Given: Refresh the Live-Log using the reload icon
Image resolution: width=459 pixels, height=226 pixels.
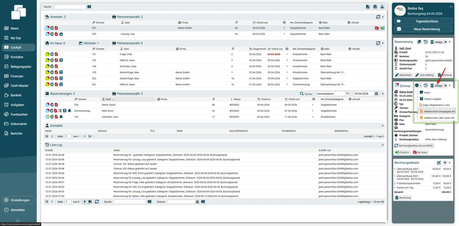Looking at the screenshot, I should click(97, 202).
